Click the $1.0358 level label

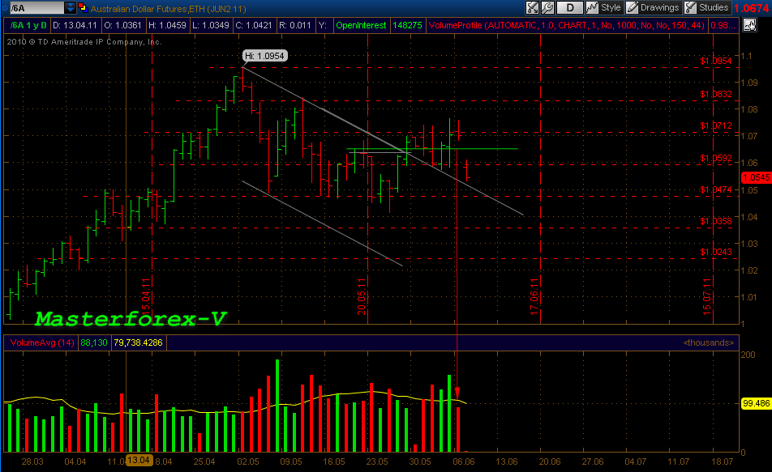[716, 221]
